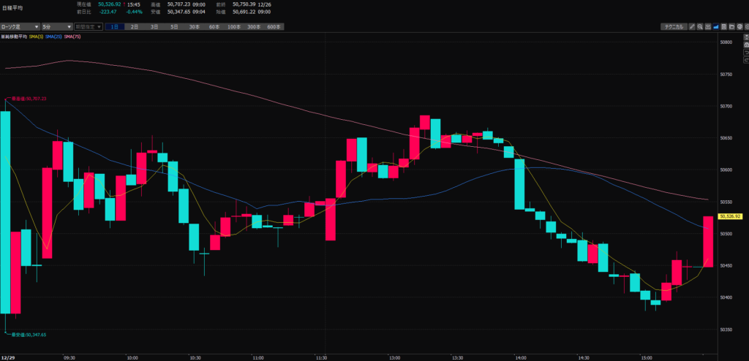Select the 600本 bar count option
Viewport: 749px width, 361px height.
tap(274, 26)
